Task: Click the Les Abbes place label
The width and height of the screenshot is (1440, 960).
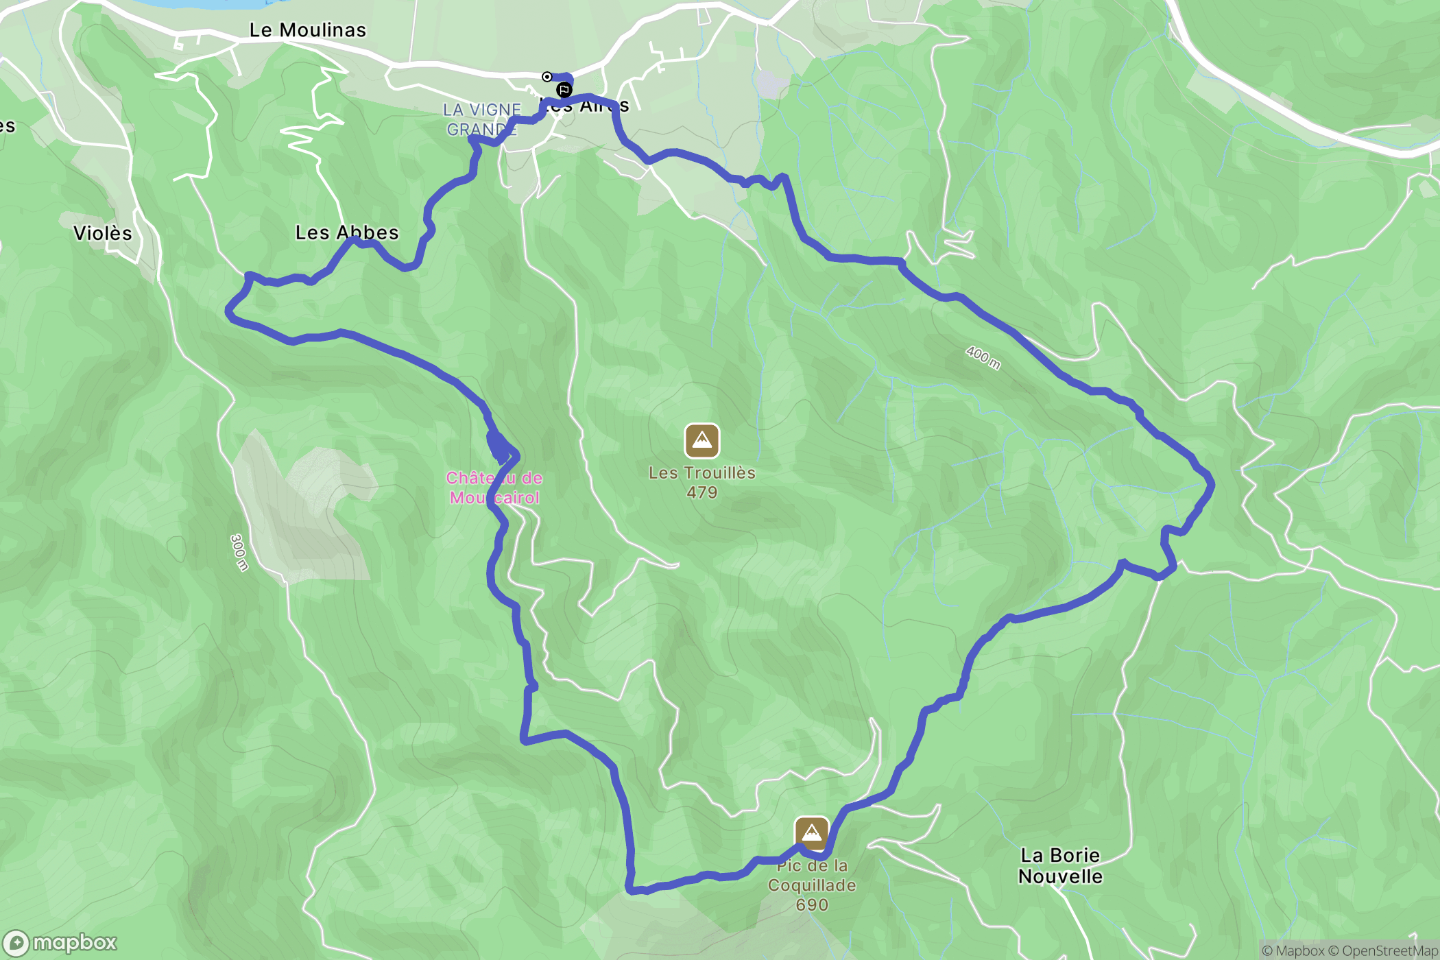Action: click(x=347, y=232)
